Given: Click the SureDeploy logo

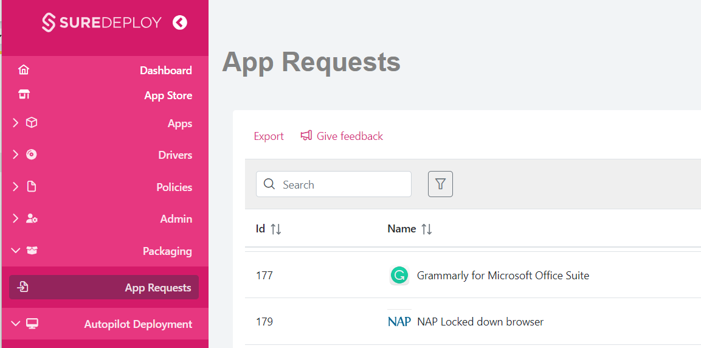Looking at the screenshot, I should coord(102,23).
